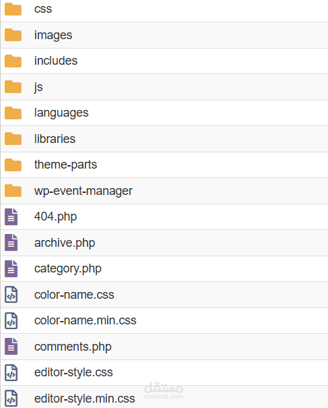Click the languages folder icon

(x=13, y=113)
